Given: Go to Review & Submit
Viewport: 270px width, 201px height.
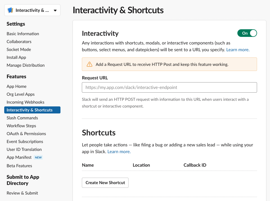Looking at the screenshot, I should [x=22, y=193].
